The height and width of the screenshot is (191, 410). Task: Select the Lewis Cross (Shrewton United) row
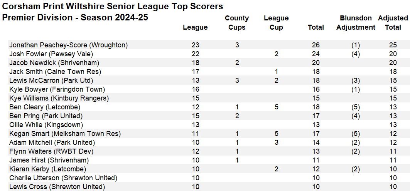coord(57,187)
